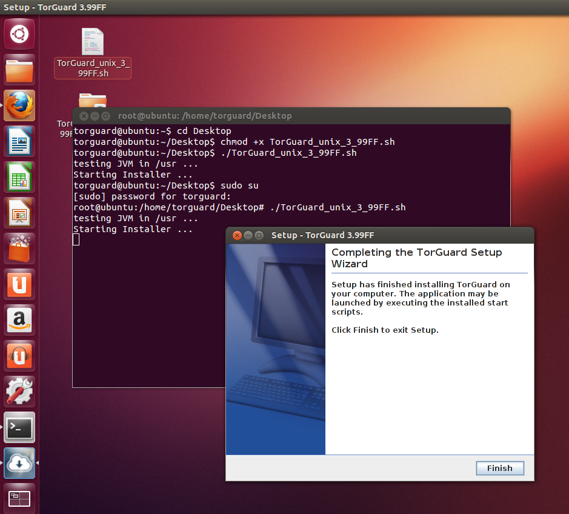This screenshot has height=514, width=569.
Task: Close the Setup - TorGuard window
Action: pos(237,235)
